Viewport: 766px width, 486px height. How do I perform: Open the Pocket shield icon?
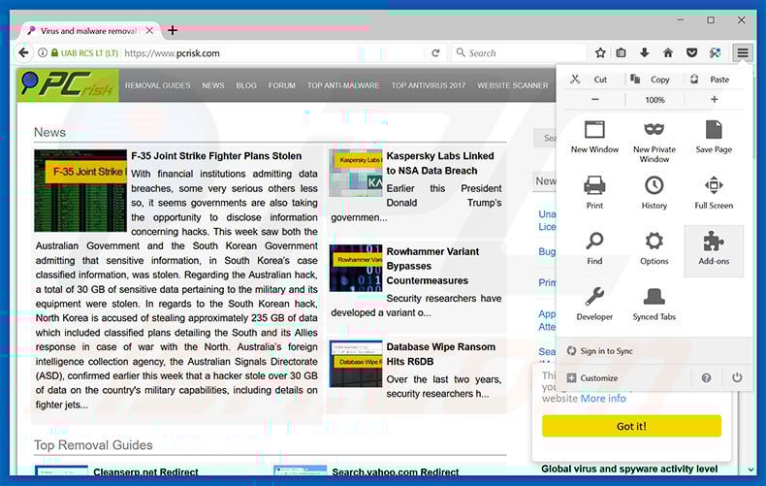point(691,52)
